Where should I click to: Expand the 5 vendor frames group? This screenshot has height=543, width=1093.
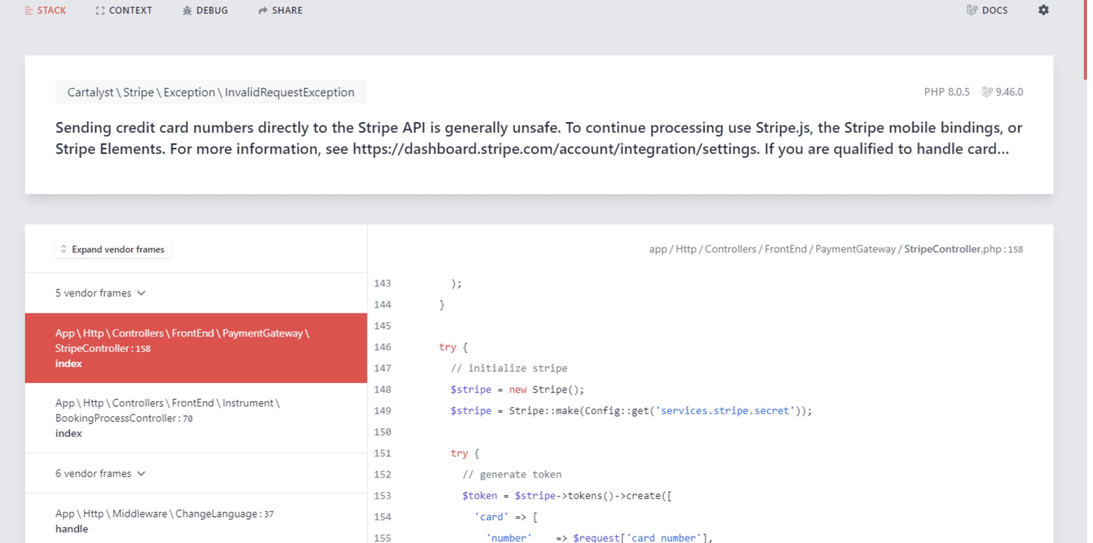point(93,293)
